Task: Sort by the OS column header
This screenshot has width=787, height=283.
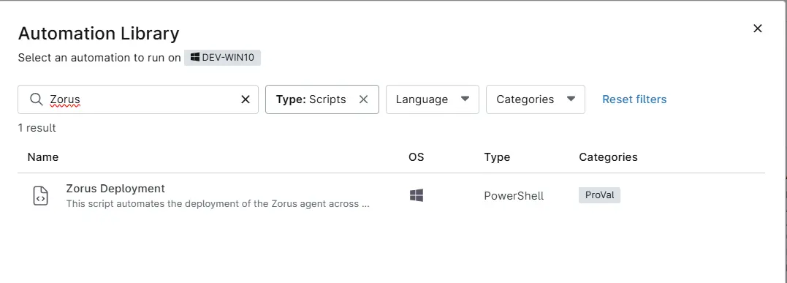Action: tap(416, 156)
